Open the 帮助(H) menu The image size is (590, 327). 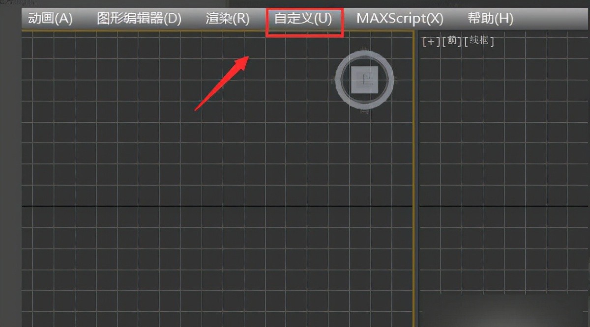tap(490, 19)
